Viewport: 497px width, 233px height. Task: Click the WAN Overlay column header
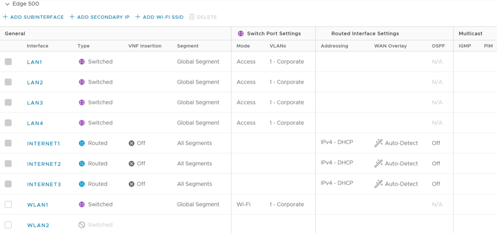click(390, 46)
